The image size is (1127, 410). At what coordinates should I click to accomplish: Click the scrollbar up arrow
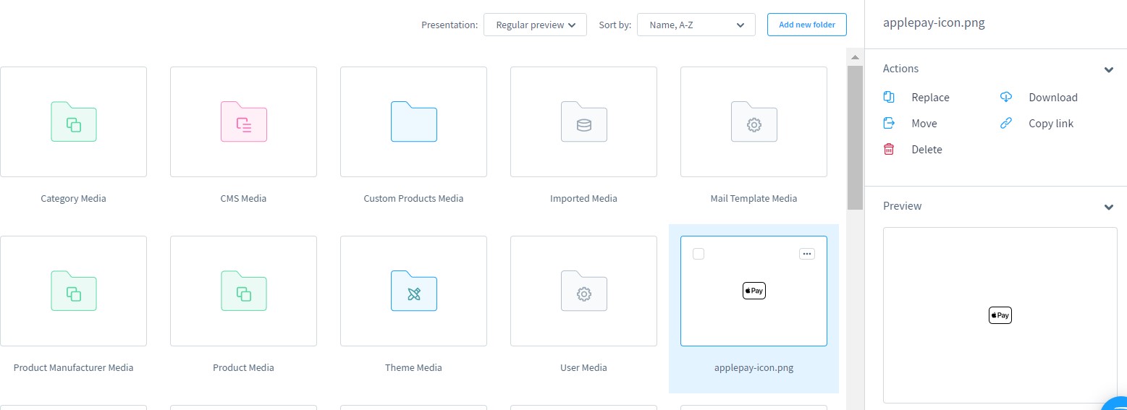coord(855,57)
